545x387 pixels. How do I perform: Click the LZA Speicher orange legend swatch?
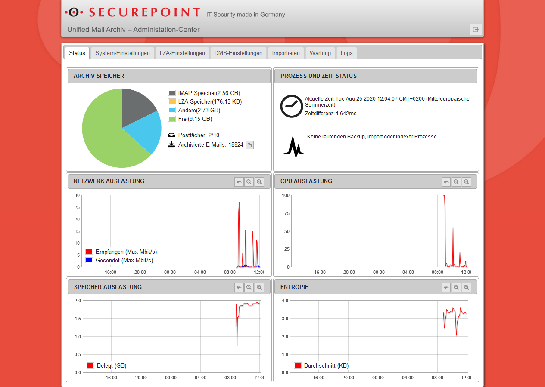[172, 101]
